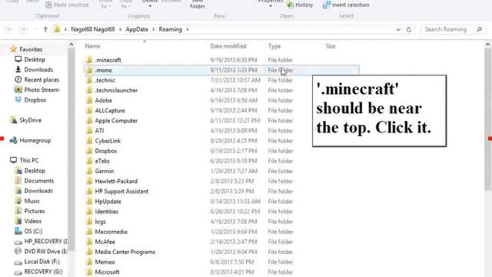492x277 pixels.
Task: Expand chevron after Roaming in address bar
Action: 188,29
